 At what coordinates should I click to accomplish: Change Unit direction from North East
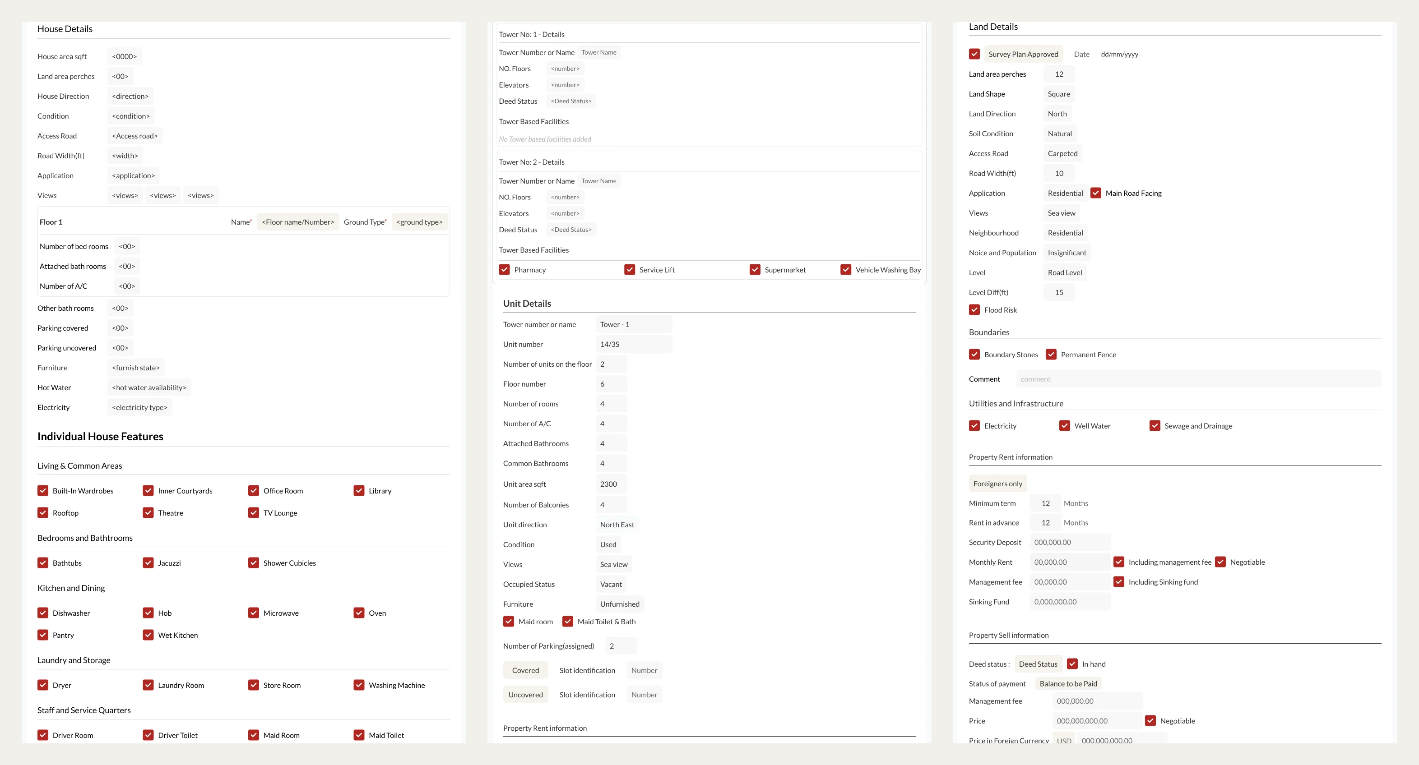[x=617, y=525]
